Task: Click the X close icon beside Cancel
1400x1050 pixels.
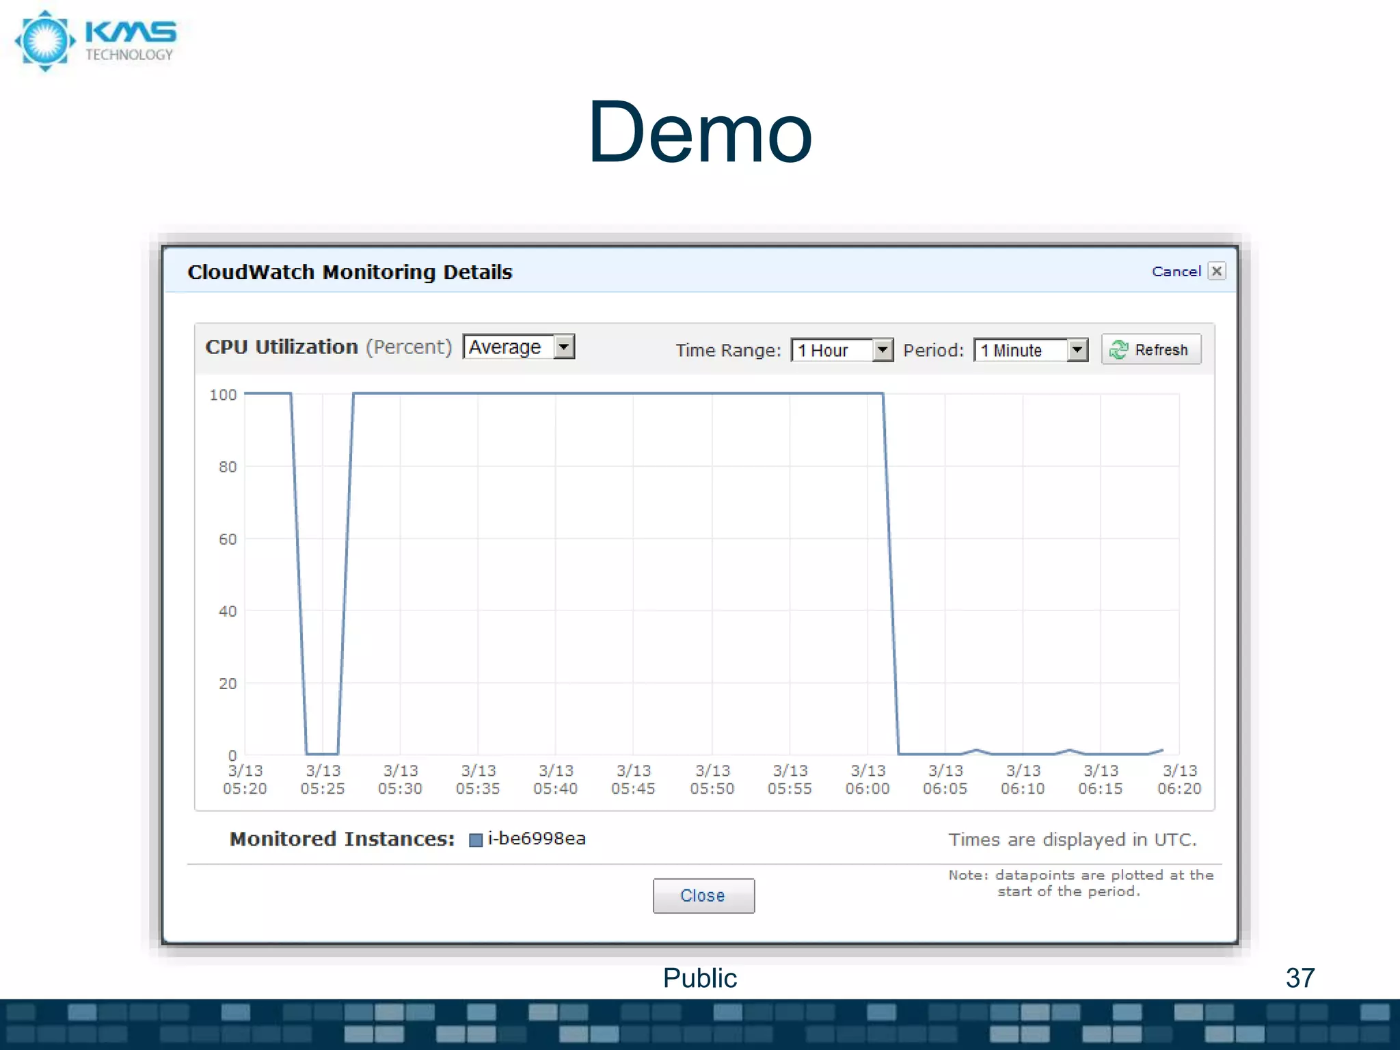Action: (1217, 271)
